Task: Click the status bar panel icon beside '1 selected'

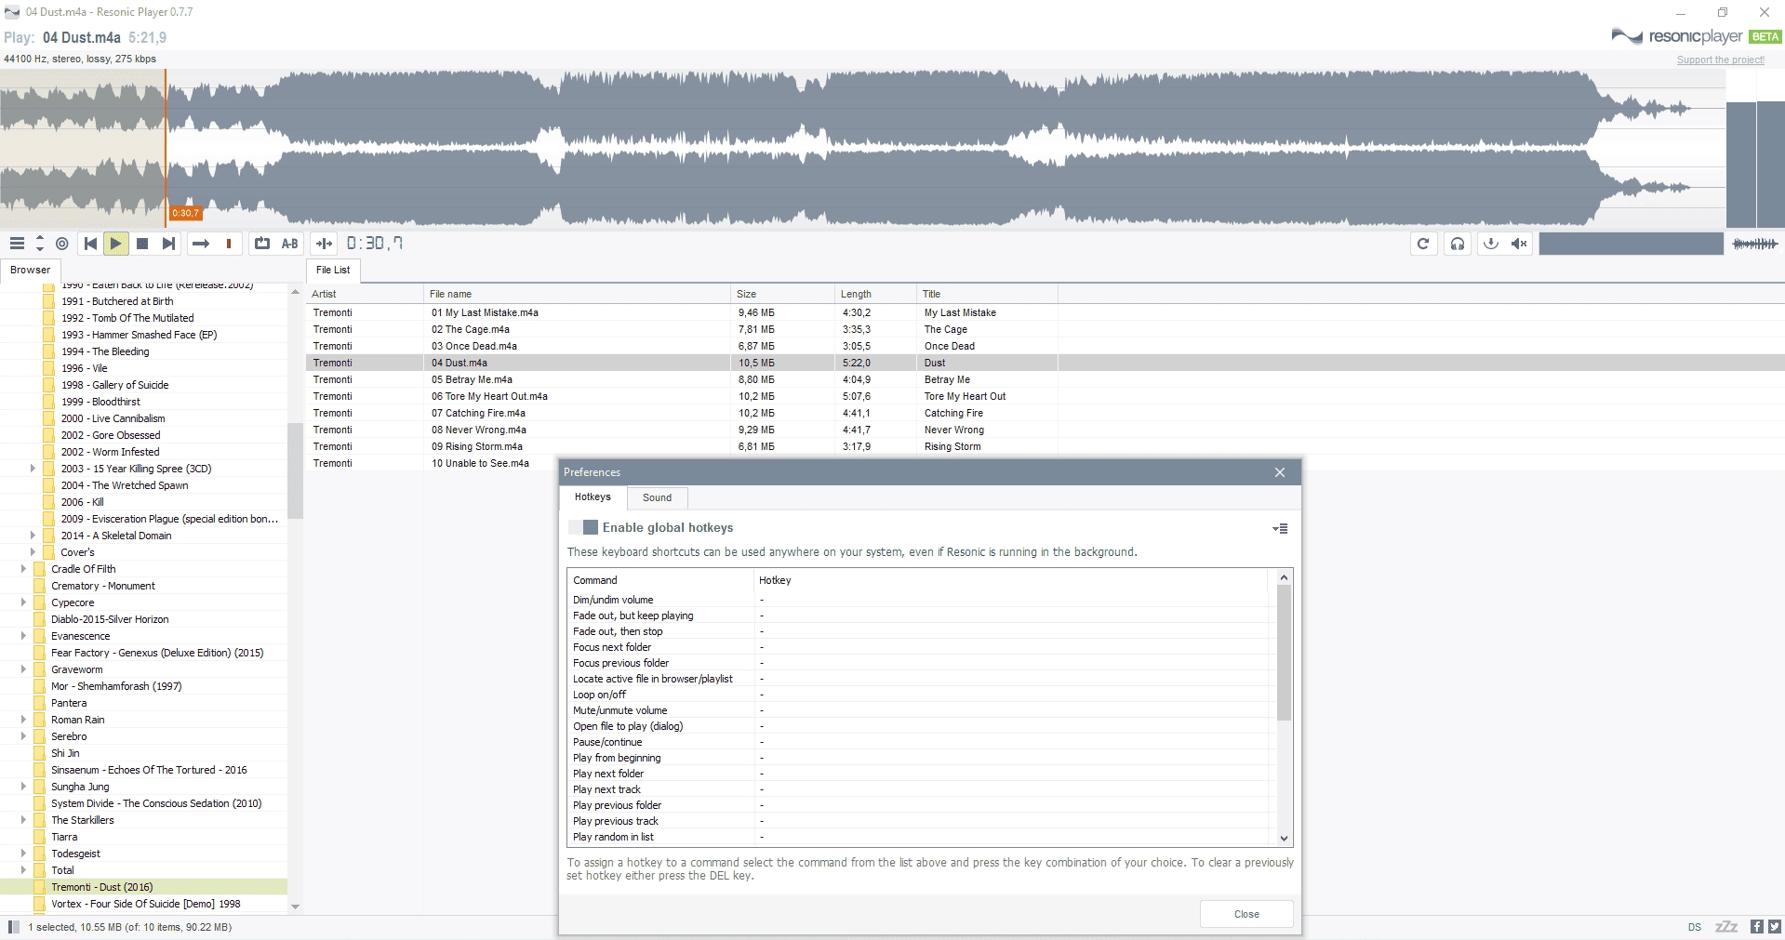Action: click(x=13, y=927)
